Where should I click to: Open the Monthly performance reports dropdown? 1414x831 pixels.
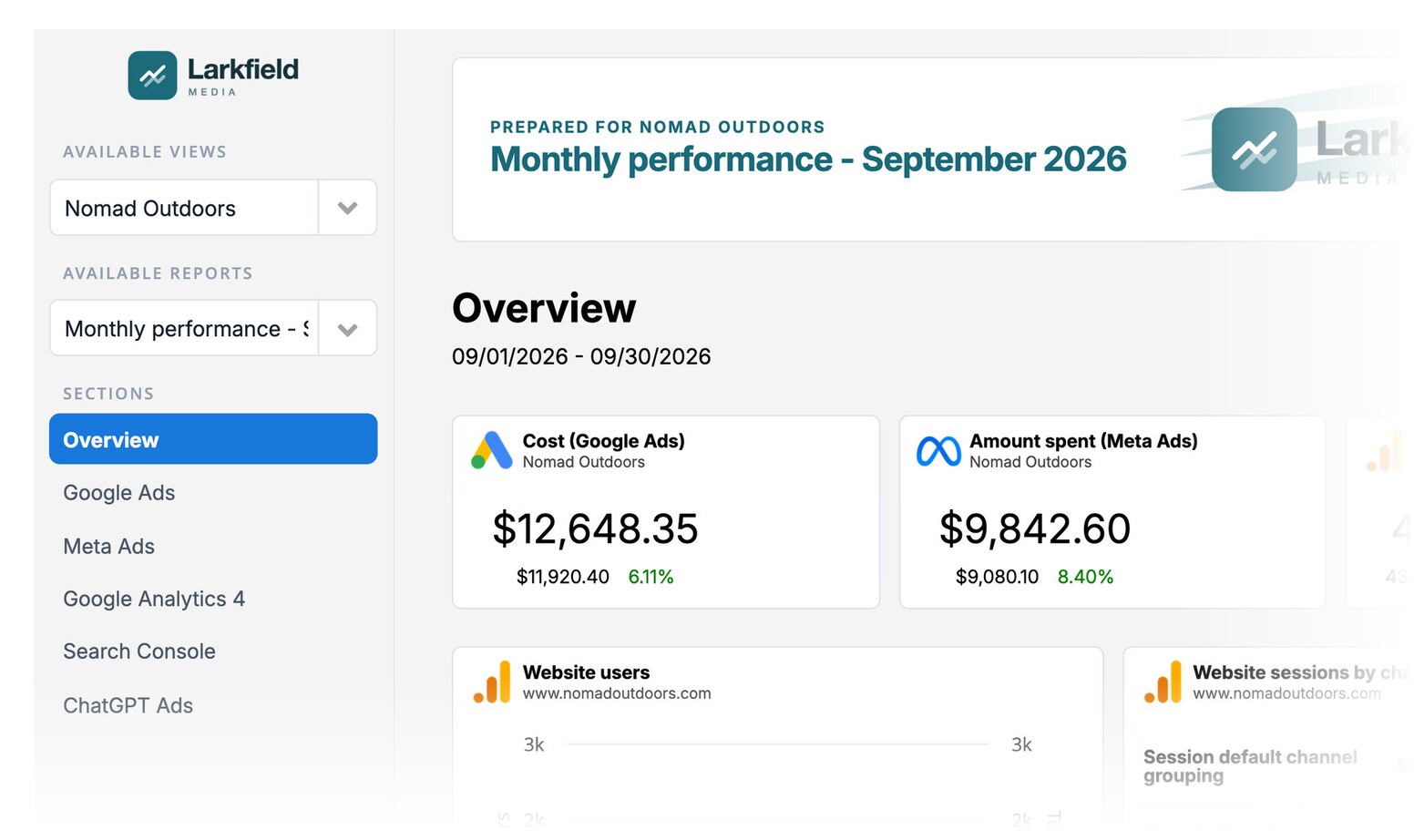pyautogui.click(x=213, y=328)
